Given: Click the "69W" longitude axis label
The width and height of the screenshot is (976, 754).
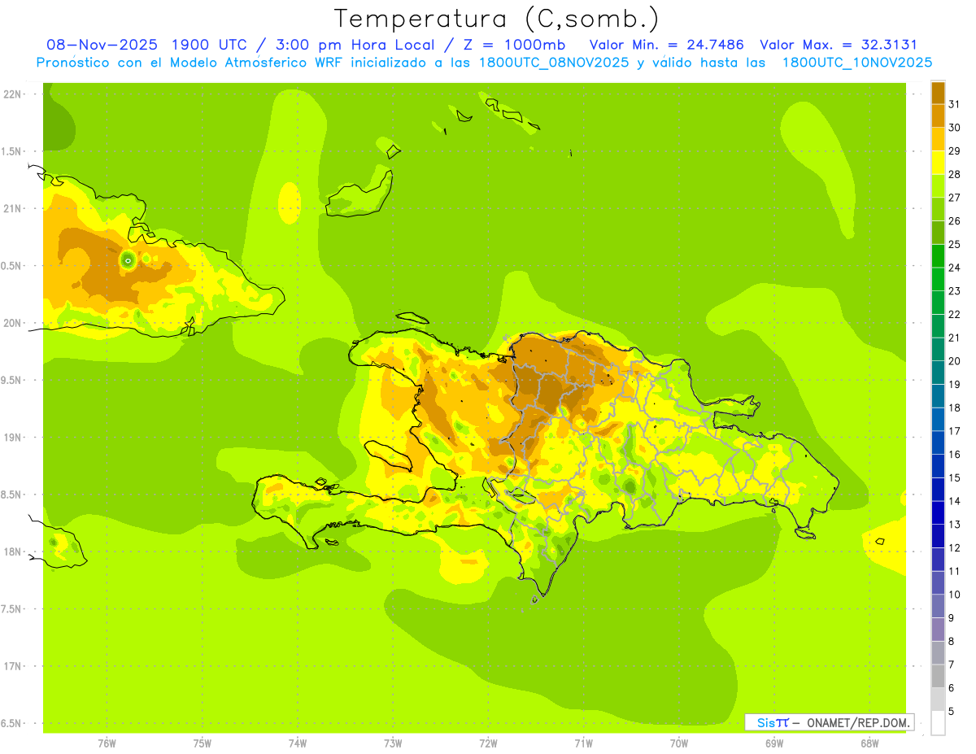Looking at the screenshot, I should pos(774,743).
